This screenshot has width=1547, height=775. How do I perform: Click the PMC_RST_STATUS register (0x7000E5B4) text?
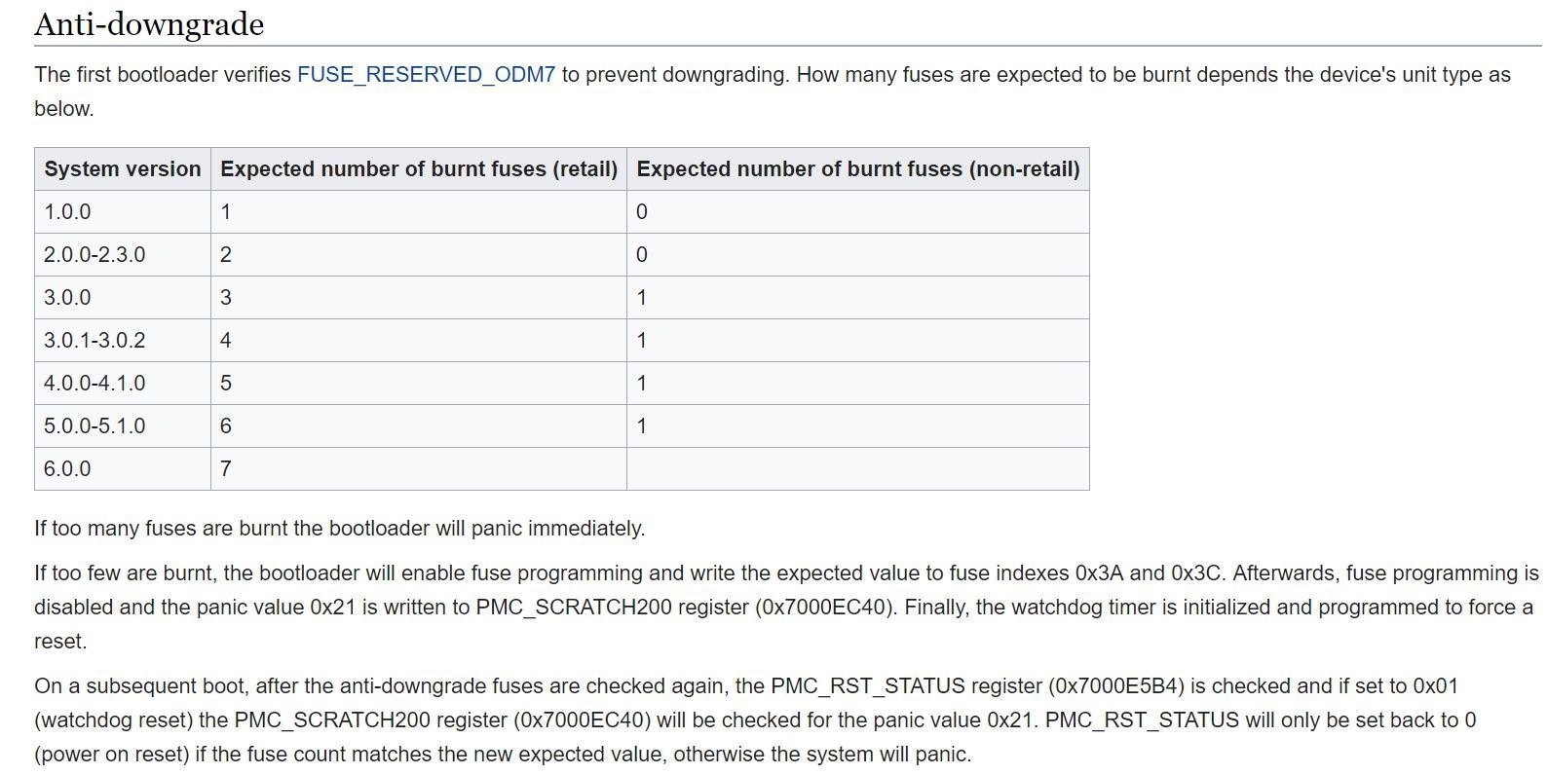[977, 686]
